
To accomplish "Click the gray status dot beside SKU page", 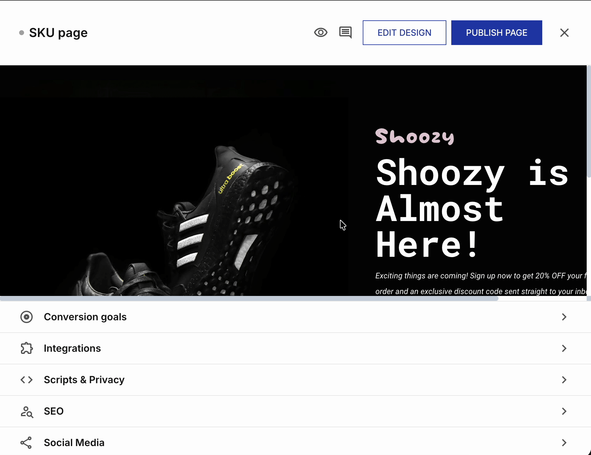I will (22, 33).
